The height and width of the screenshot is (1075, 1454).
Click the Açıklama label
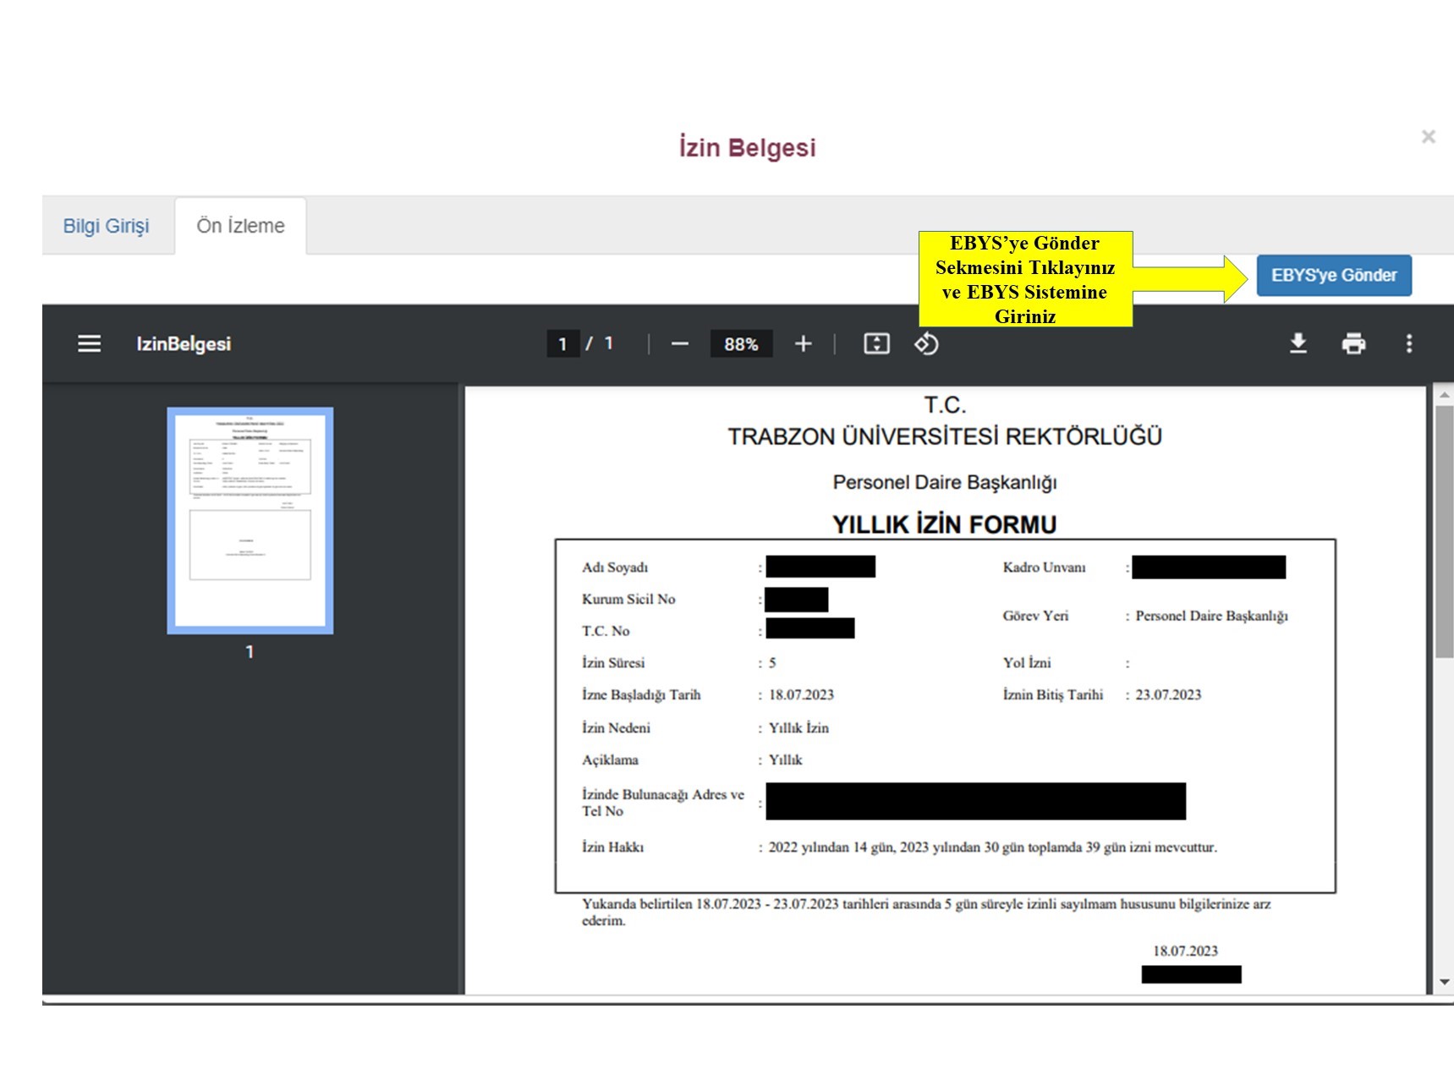610,760
